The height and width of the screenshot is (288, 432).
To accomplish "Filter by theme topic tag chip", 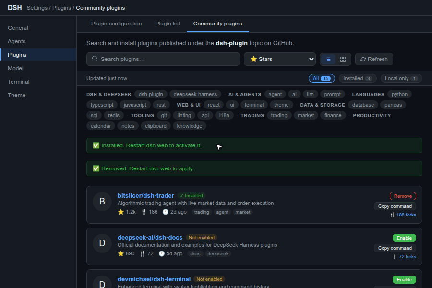I will click(281, 105).
